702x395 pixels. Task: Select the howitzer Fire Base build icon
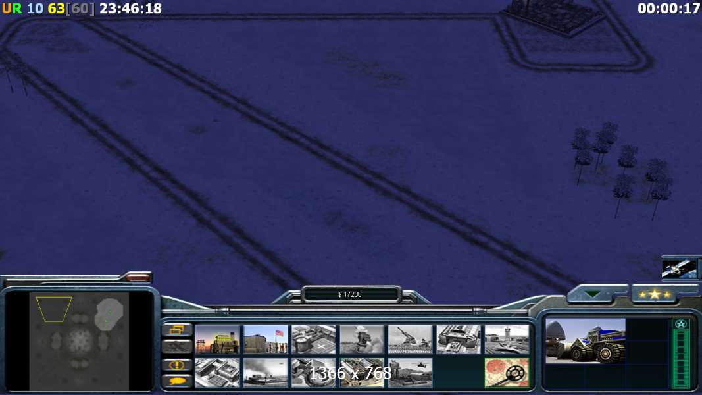pyautogui.click(x=411, y=339)
